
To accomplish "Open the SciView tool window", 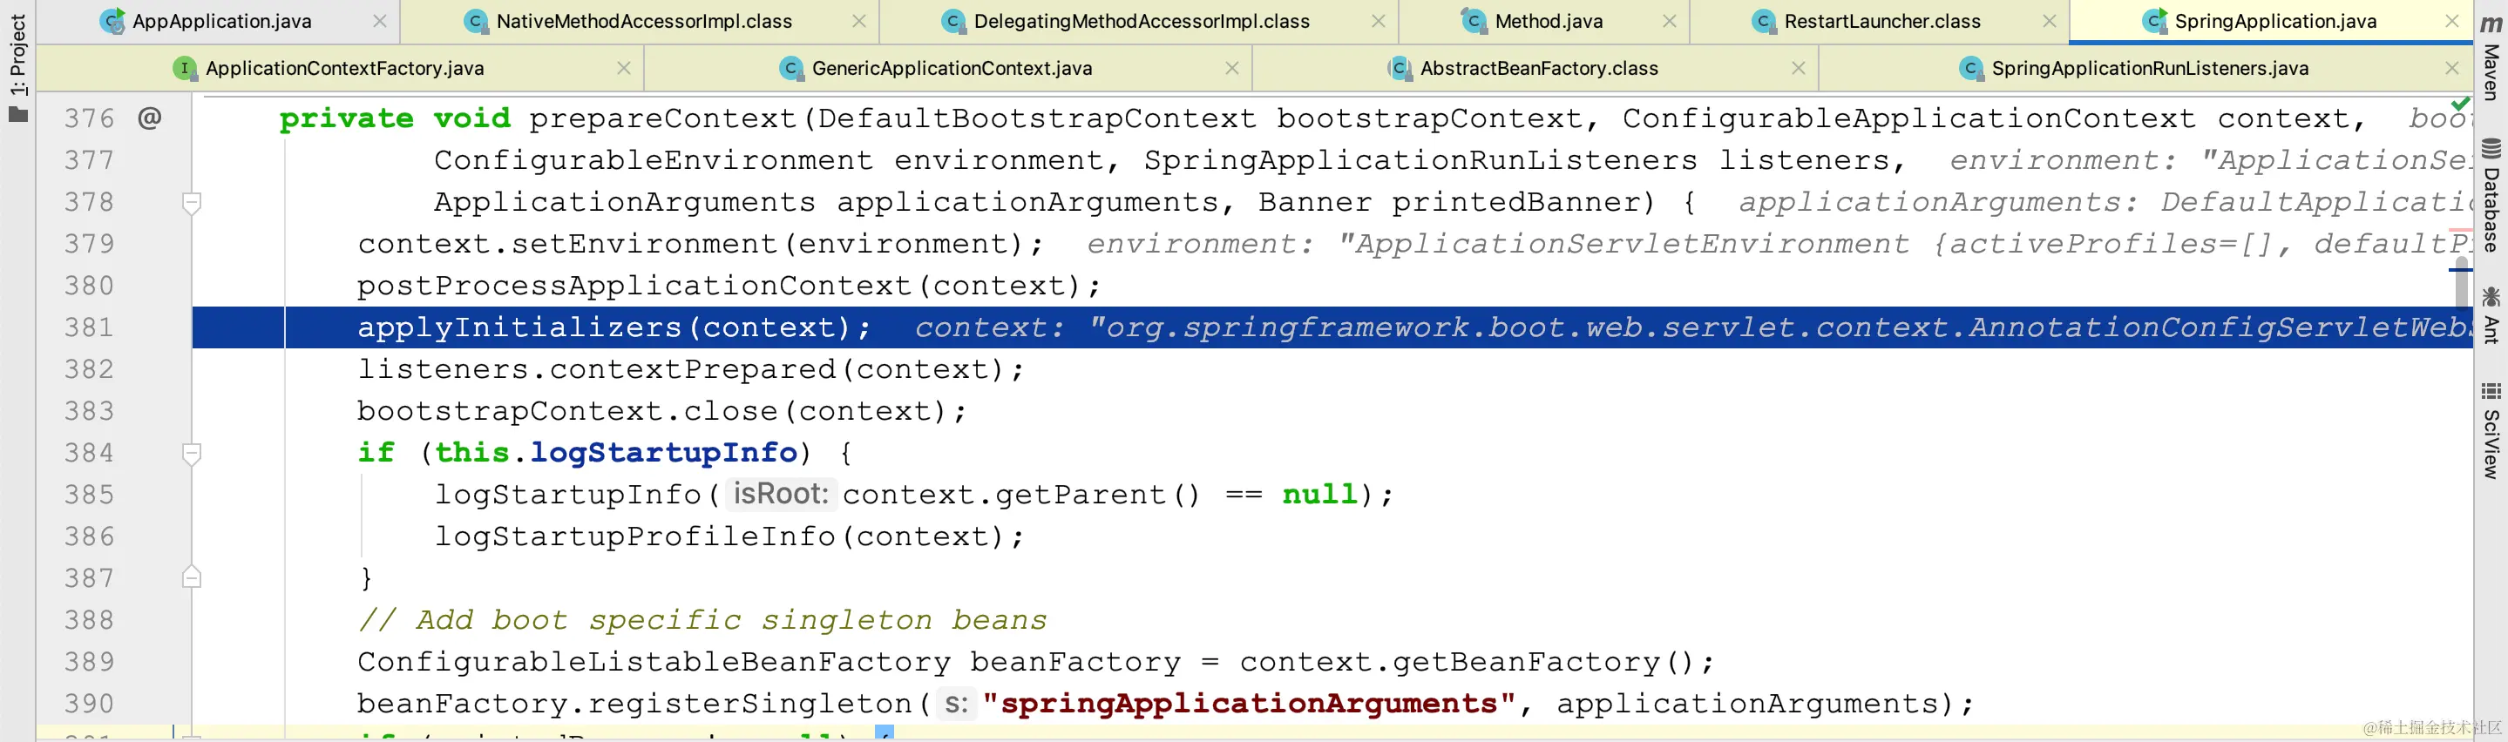I will tap(2491, 430).
